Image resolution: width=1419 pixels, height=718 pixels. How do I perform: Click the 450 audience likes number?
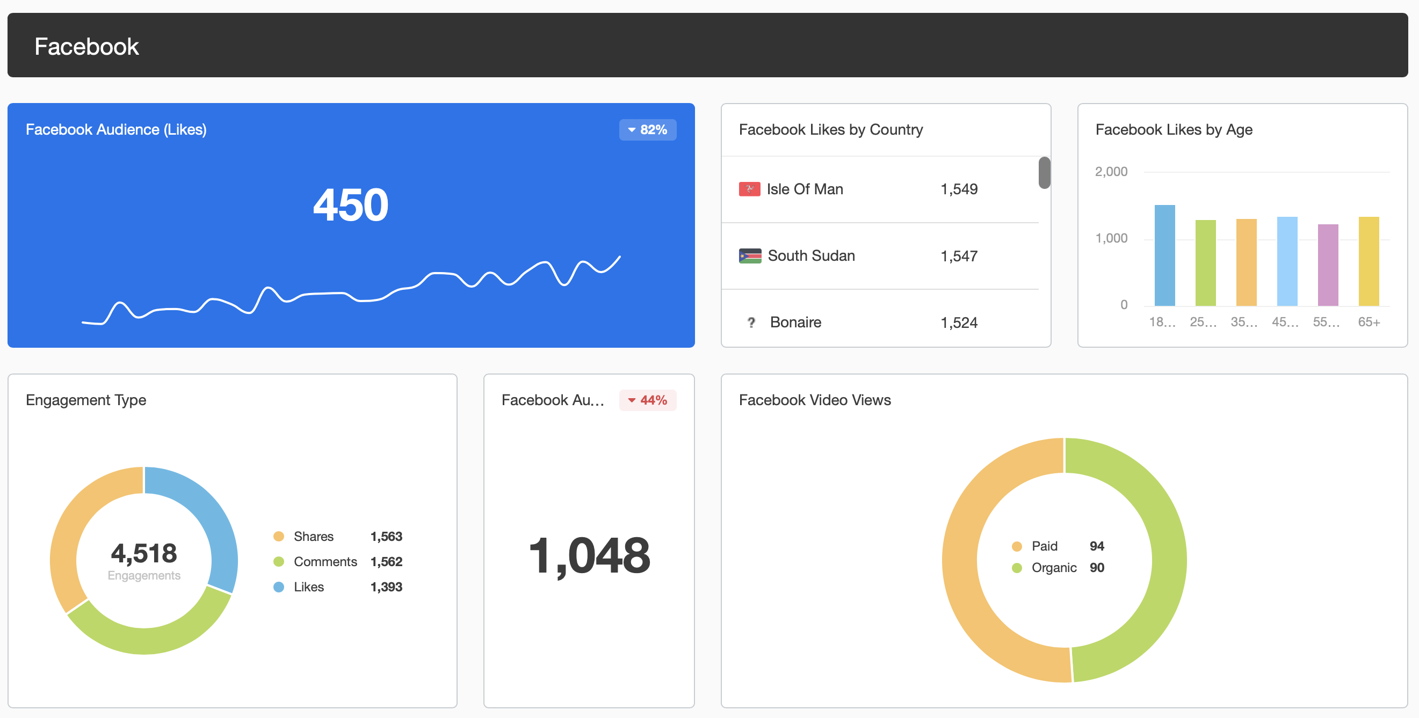tap(351, 204)
